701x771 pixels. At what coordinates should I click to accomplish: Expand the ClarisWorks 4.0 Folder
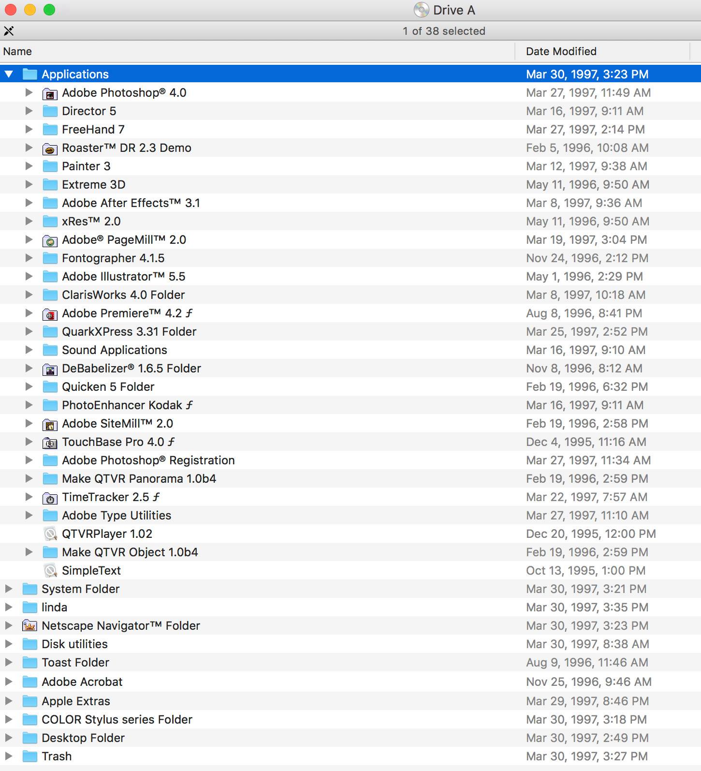pos(29,295)
